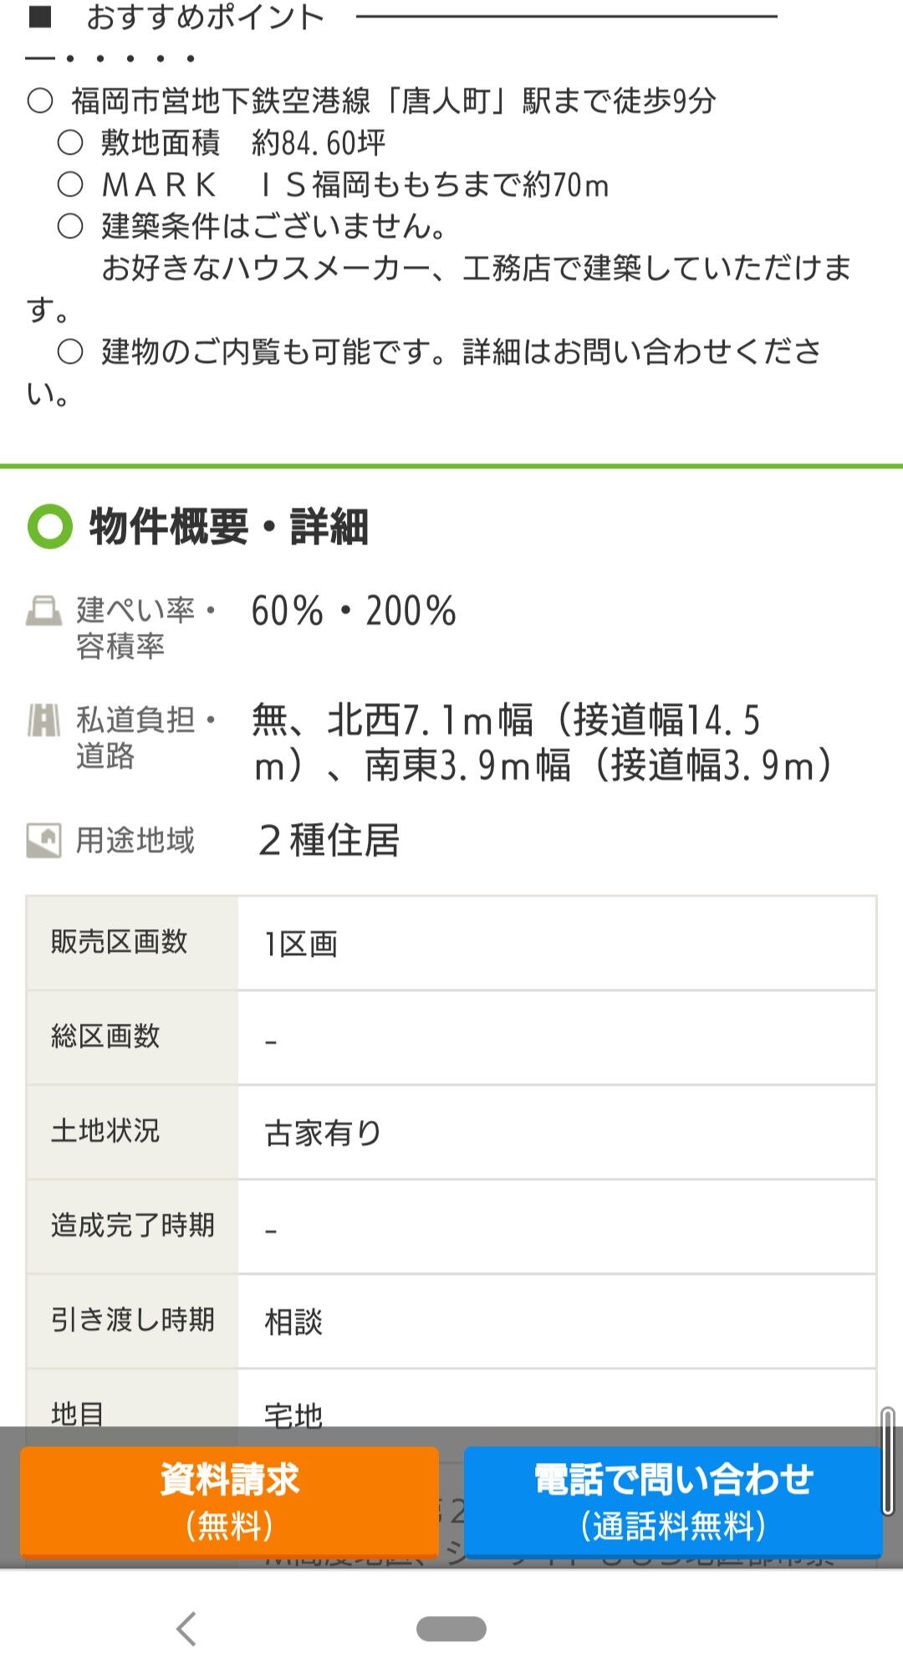
Task: Tap the private road burden icon
Action: pyautogui.click(x=43, y=719)
